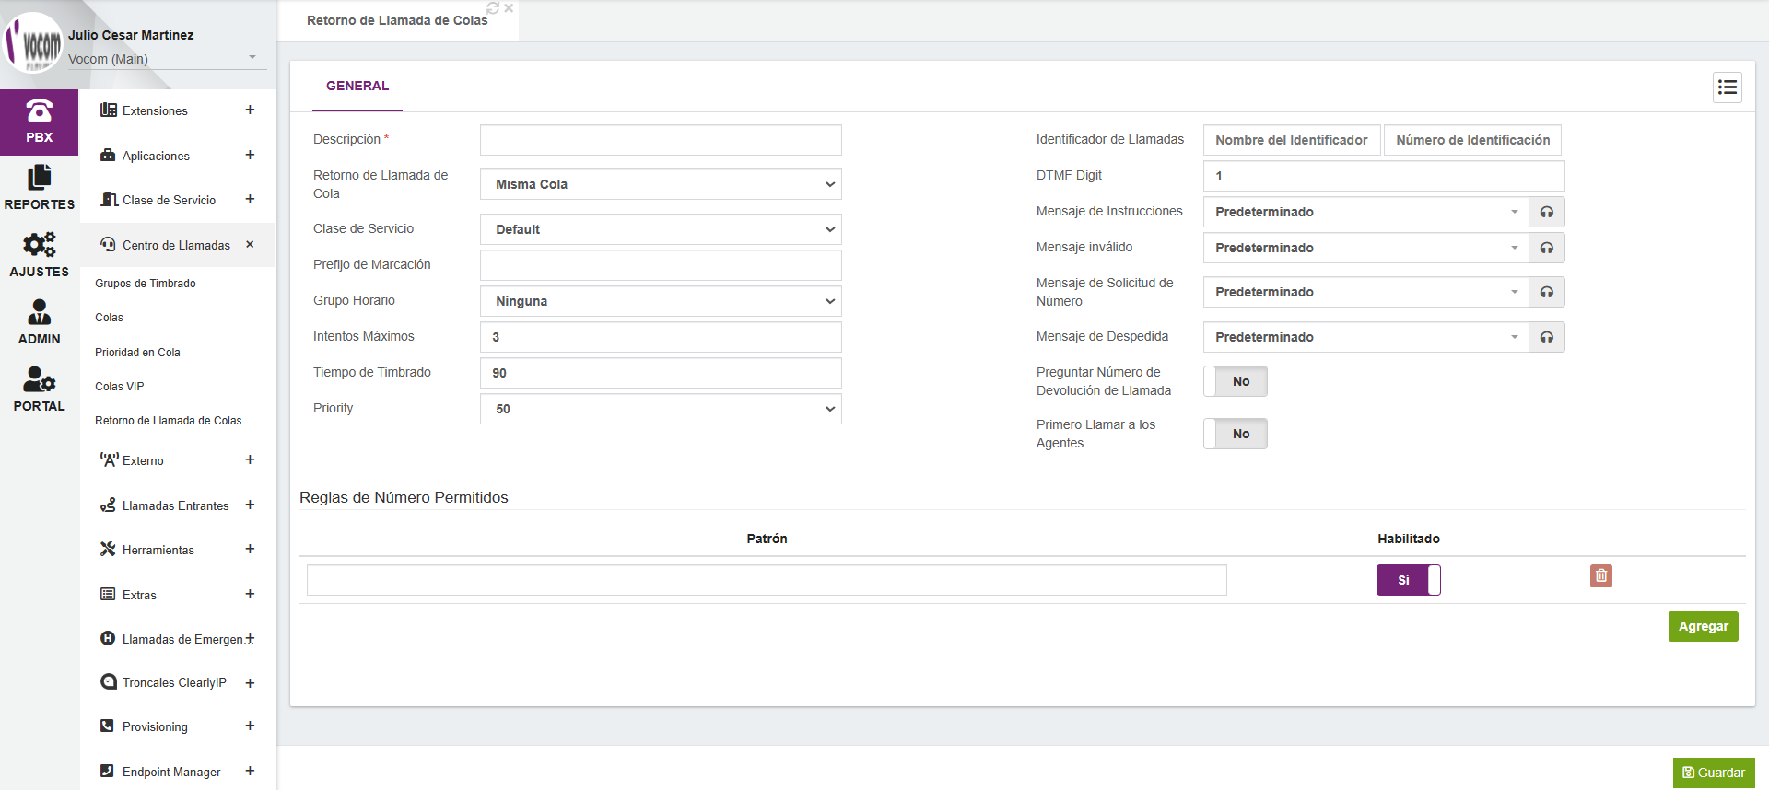Open the Vocom (Main) tenant selector
Image resolution: width=1769 pixels, height=790 pixels.
(x=166, y=59)
